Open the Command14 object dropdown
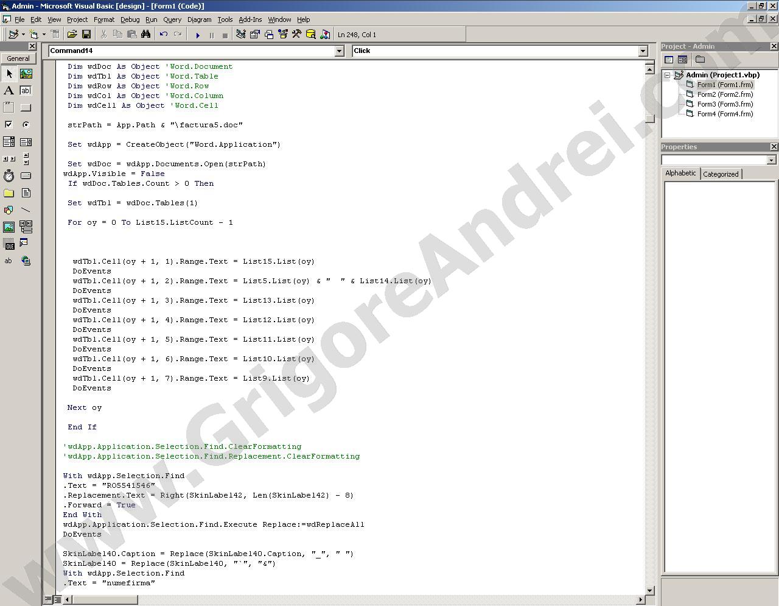The image size is (779, 606). tap(340, 51)
